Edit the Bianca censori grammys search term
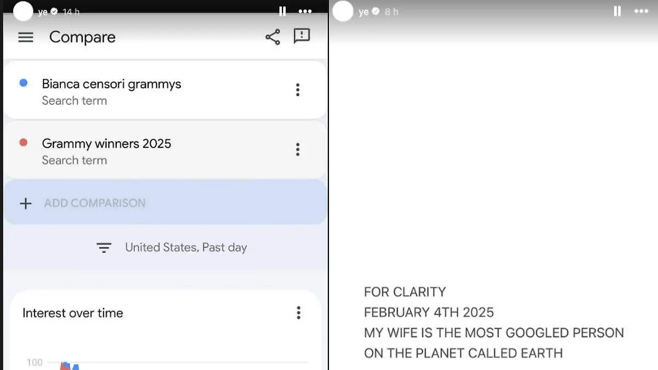The width and height of the screenshot is (658, 370). [111, 84]
